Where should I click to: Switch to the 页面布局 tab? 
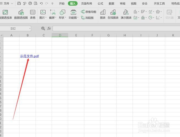tap(87, 4)
